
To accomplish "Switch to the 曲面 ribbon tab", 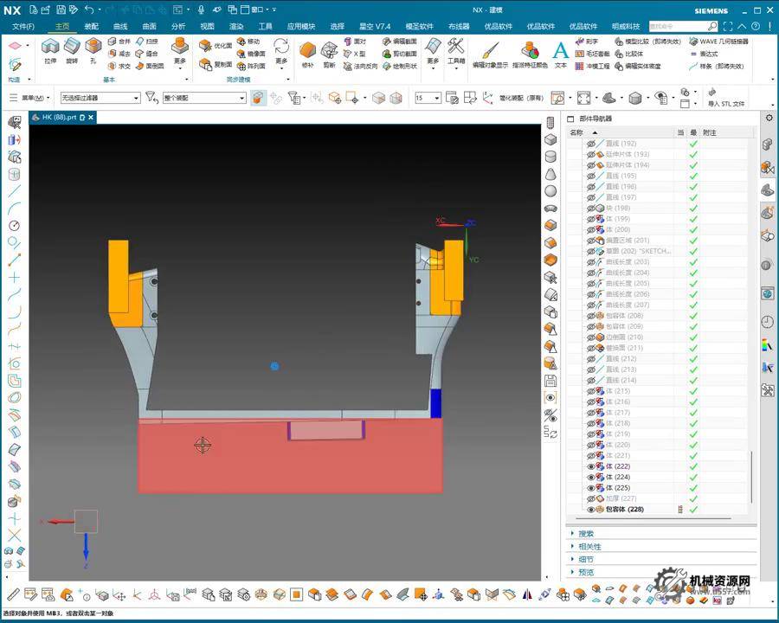I will pos(149,26).
